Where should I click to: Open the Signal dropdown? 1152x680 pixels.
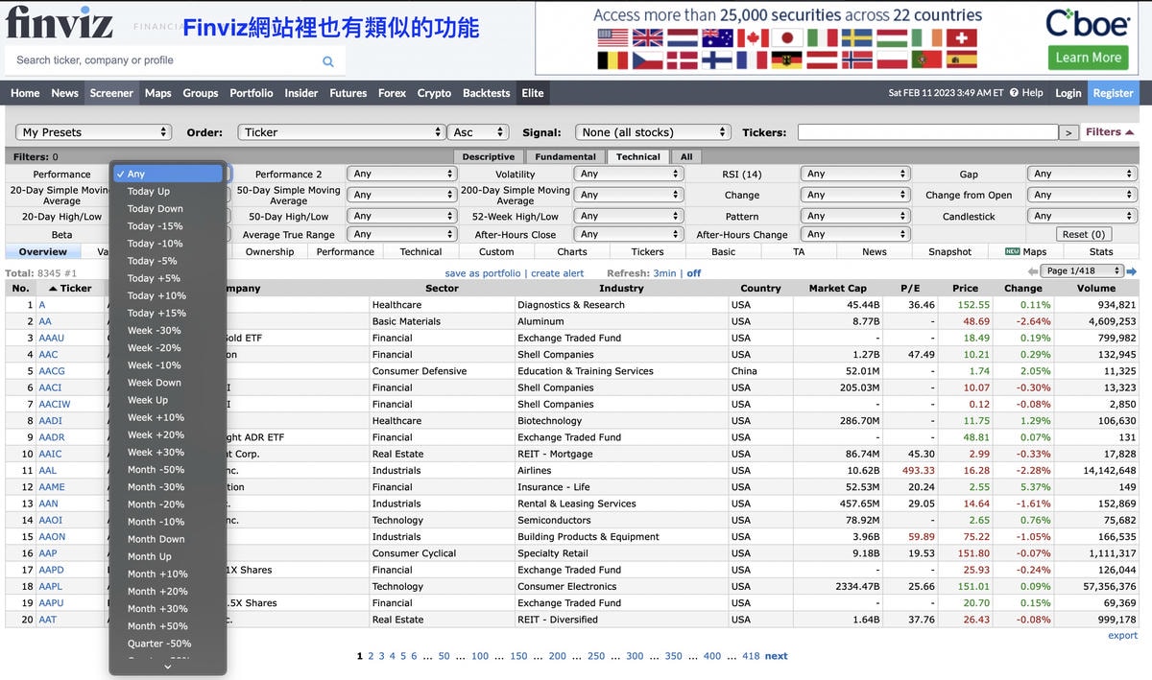click(653, 132)
